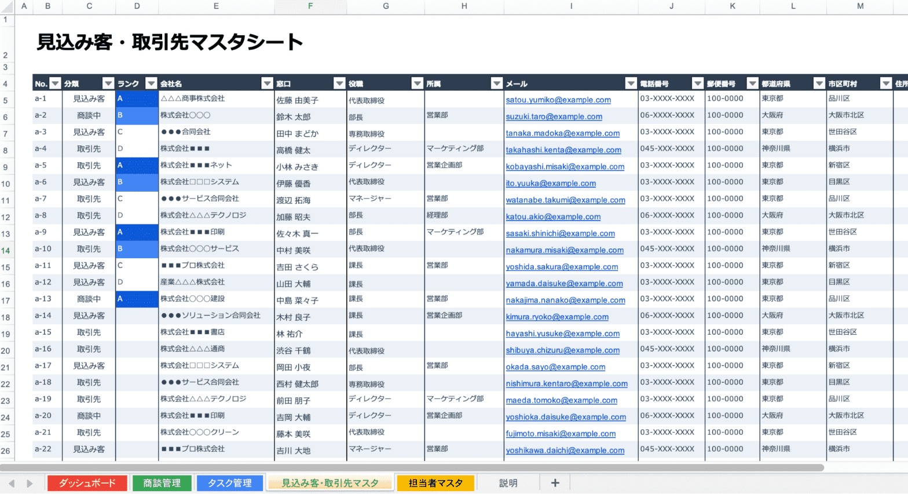Open the 都道府県 filter dropdown
Viewport: 908px width, 494px height.
(819, 83)
